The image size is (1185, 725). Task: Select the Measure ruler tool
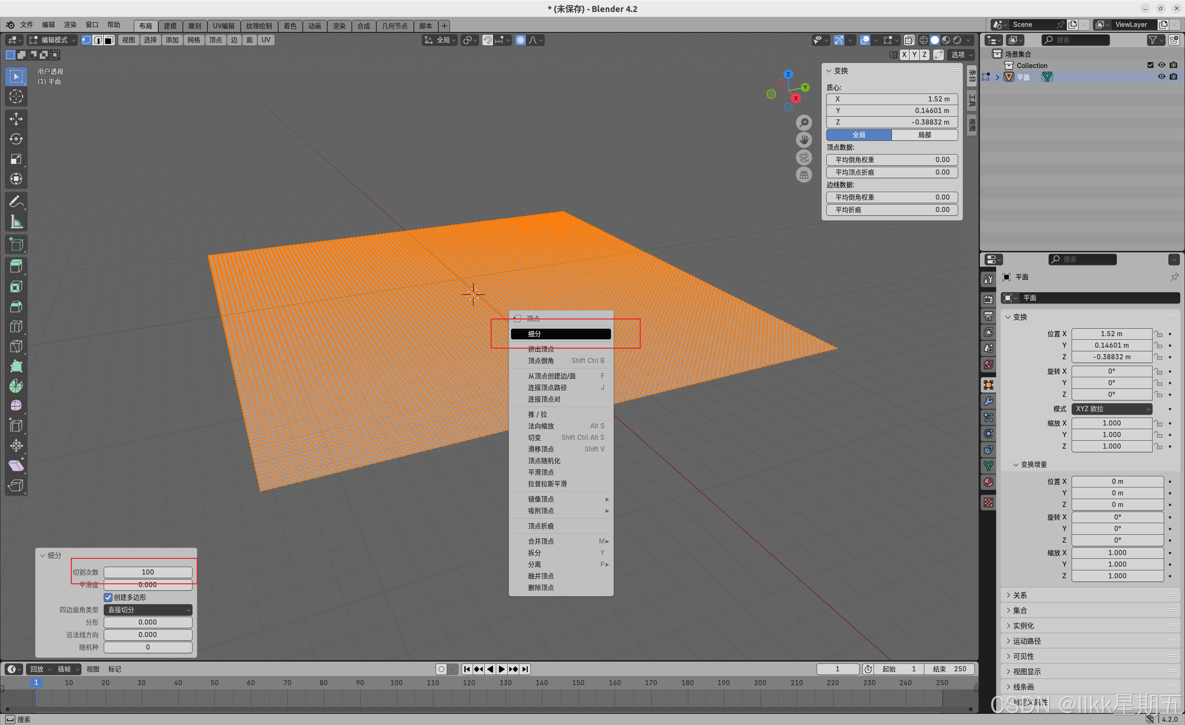tap(16, 222)
